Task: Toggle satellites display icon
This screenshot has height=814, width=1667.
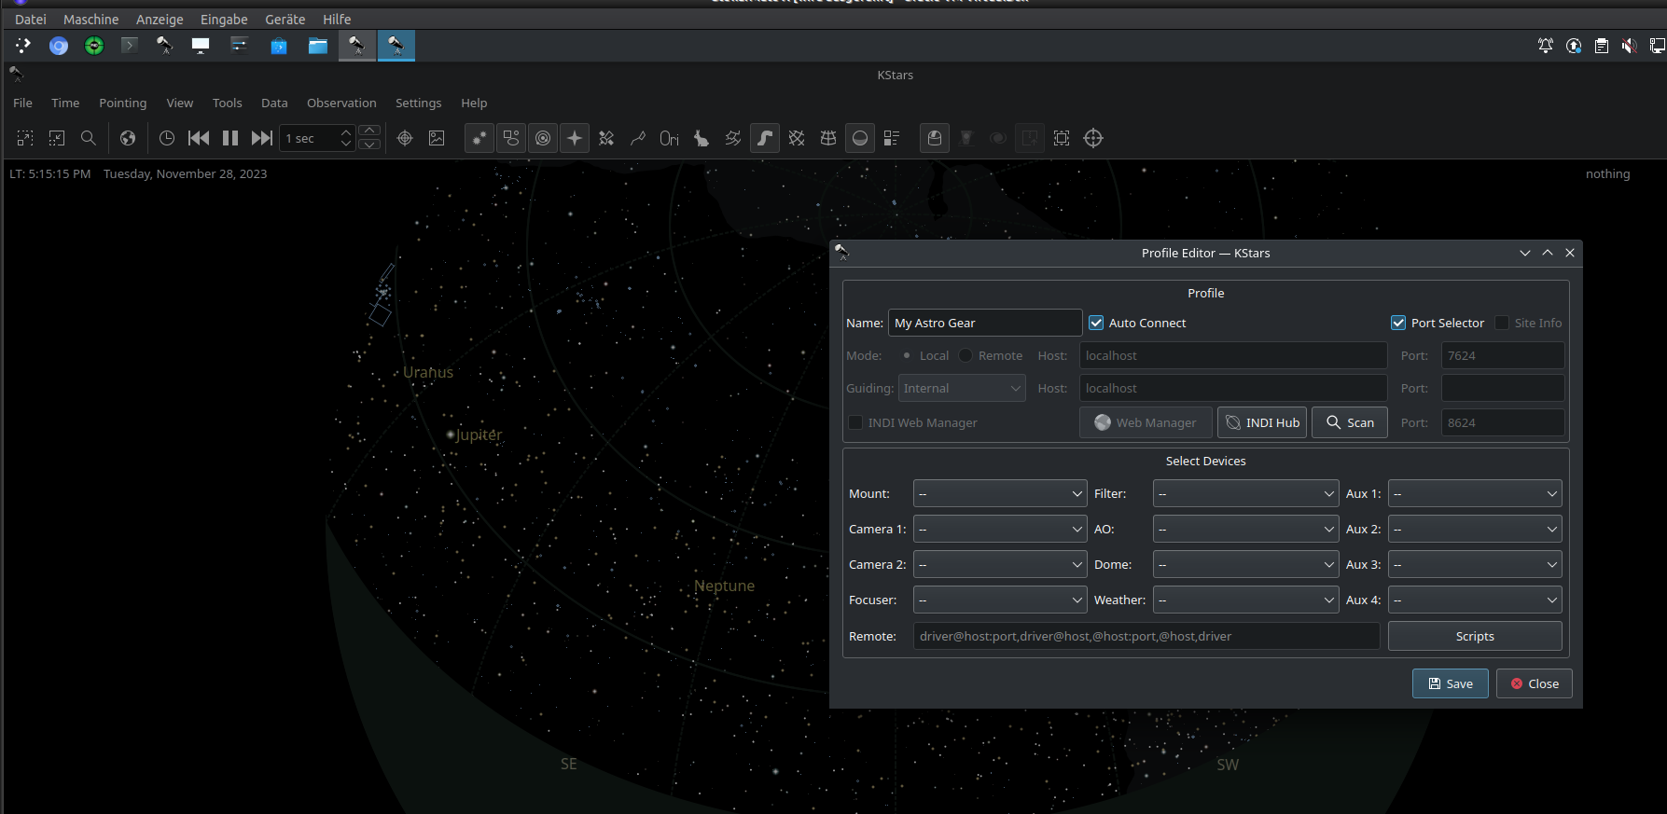Action: (x=606, y=138)
